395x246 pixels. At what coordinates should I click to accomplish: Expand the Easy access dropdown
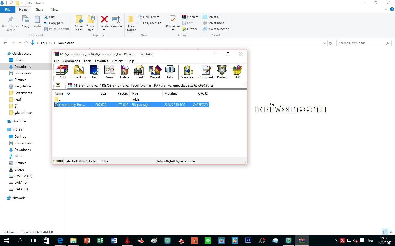tap(160, 23)
